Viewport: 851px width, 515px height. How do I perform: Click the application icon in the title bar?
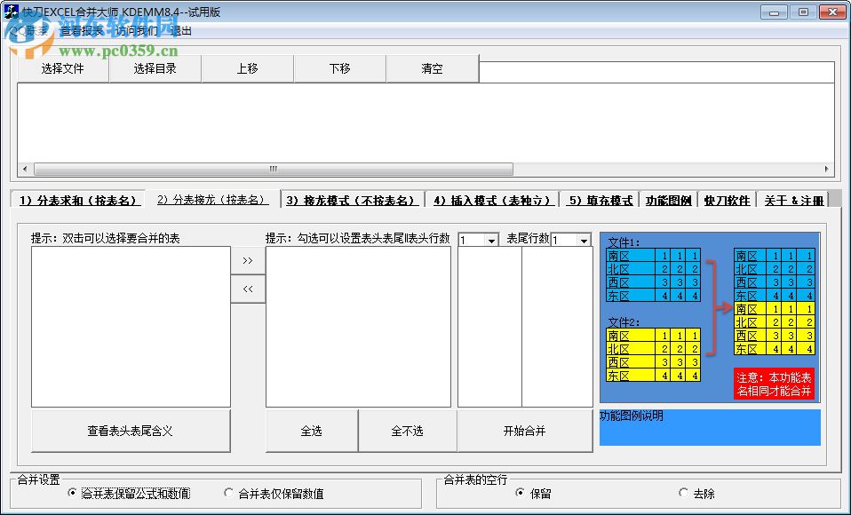click(x=11, y=12)
